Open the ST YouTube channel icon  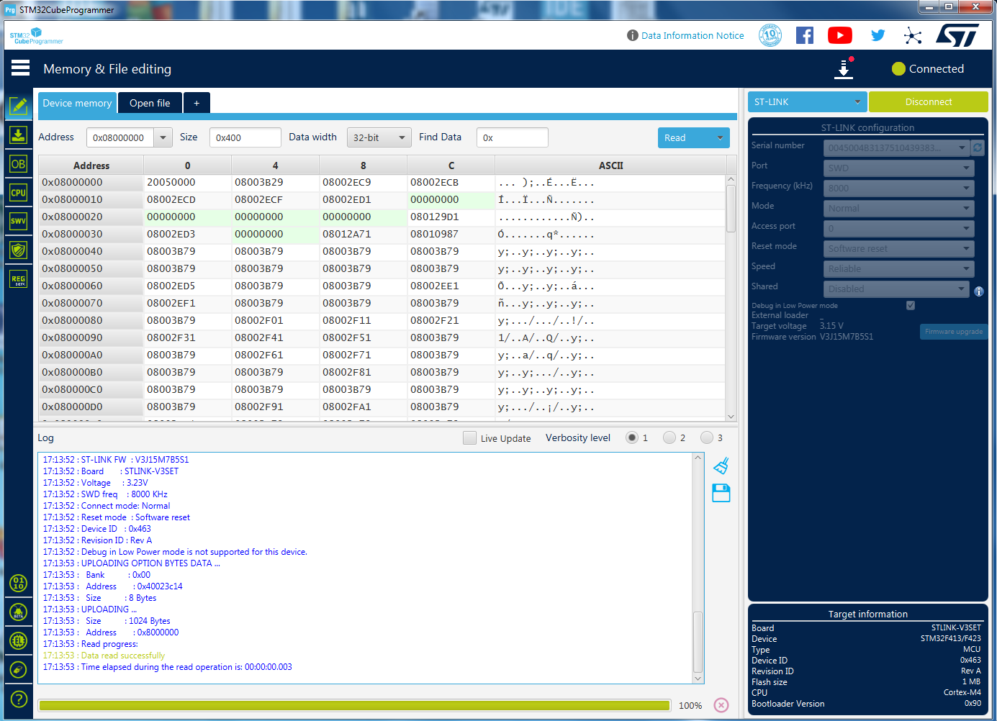840,35
